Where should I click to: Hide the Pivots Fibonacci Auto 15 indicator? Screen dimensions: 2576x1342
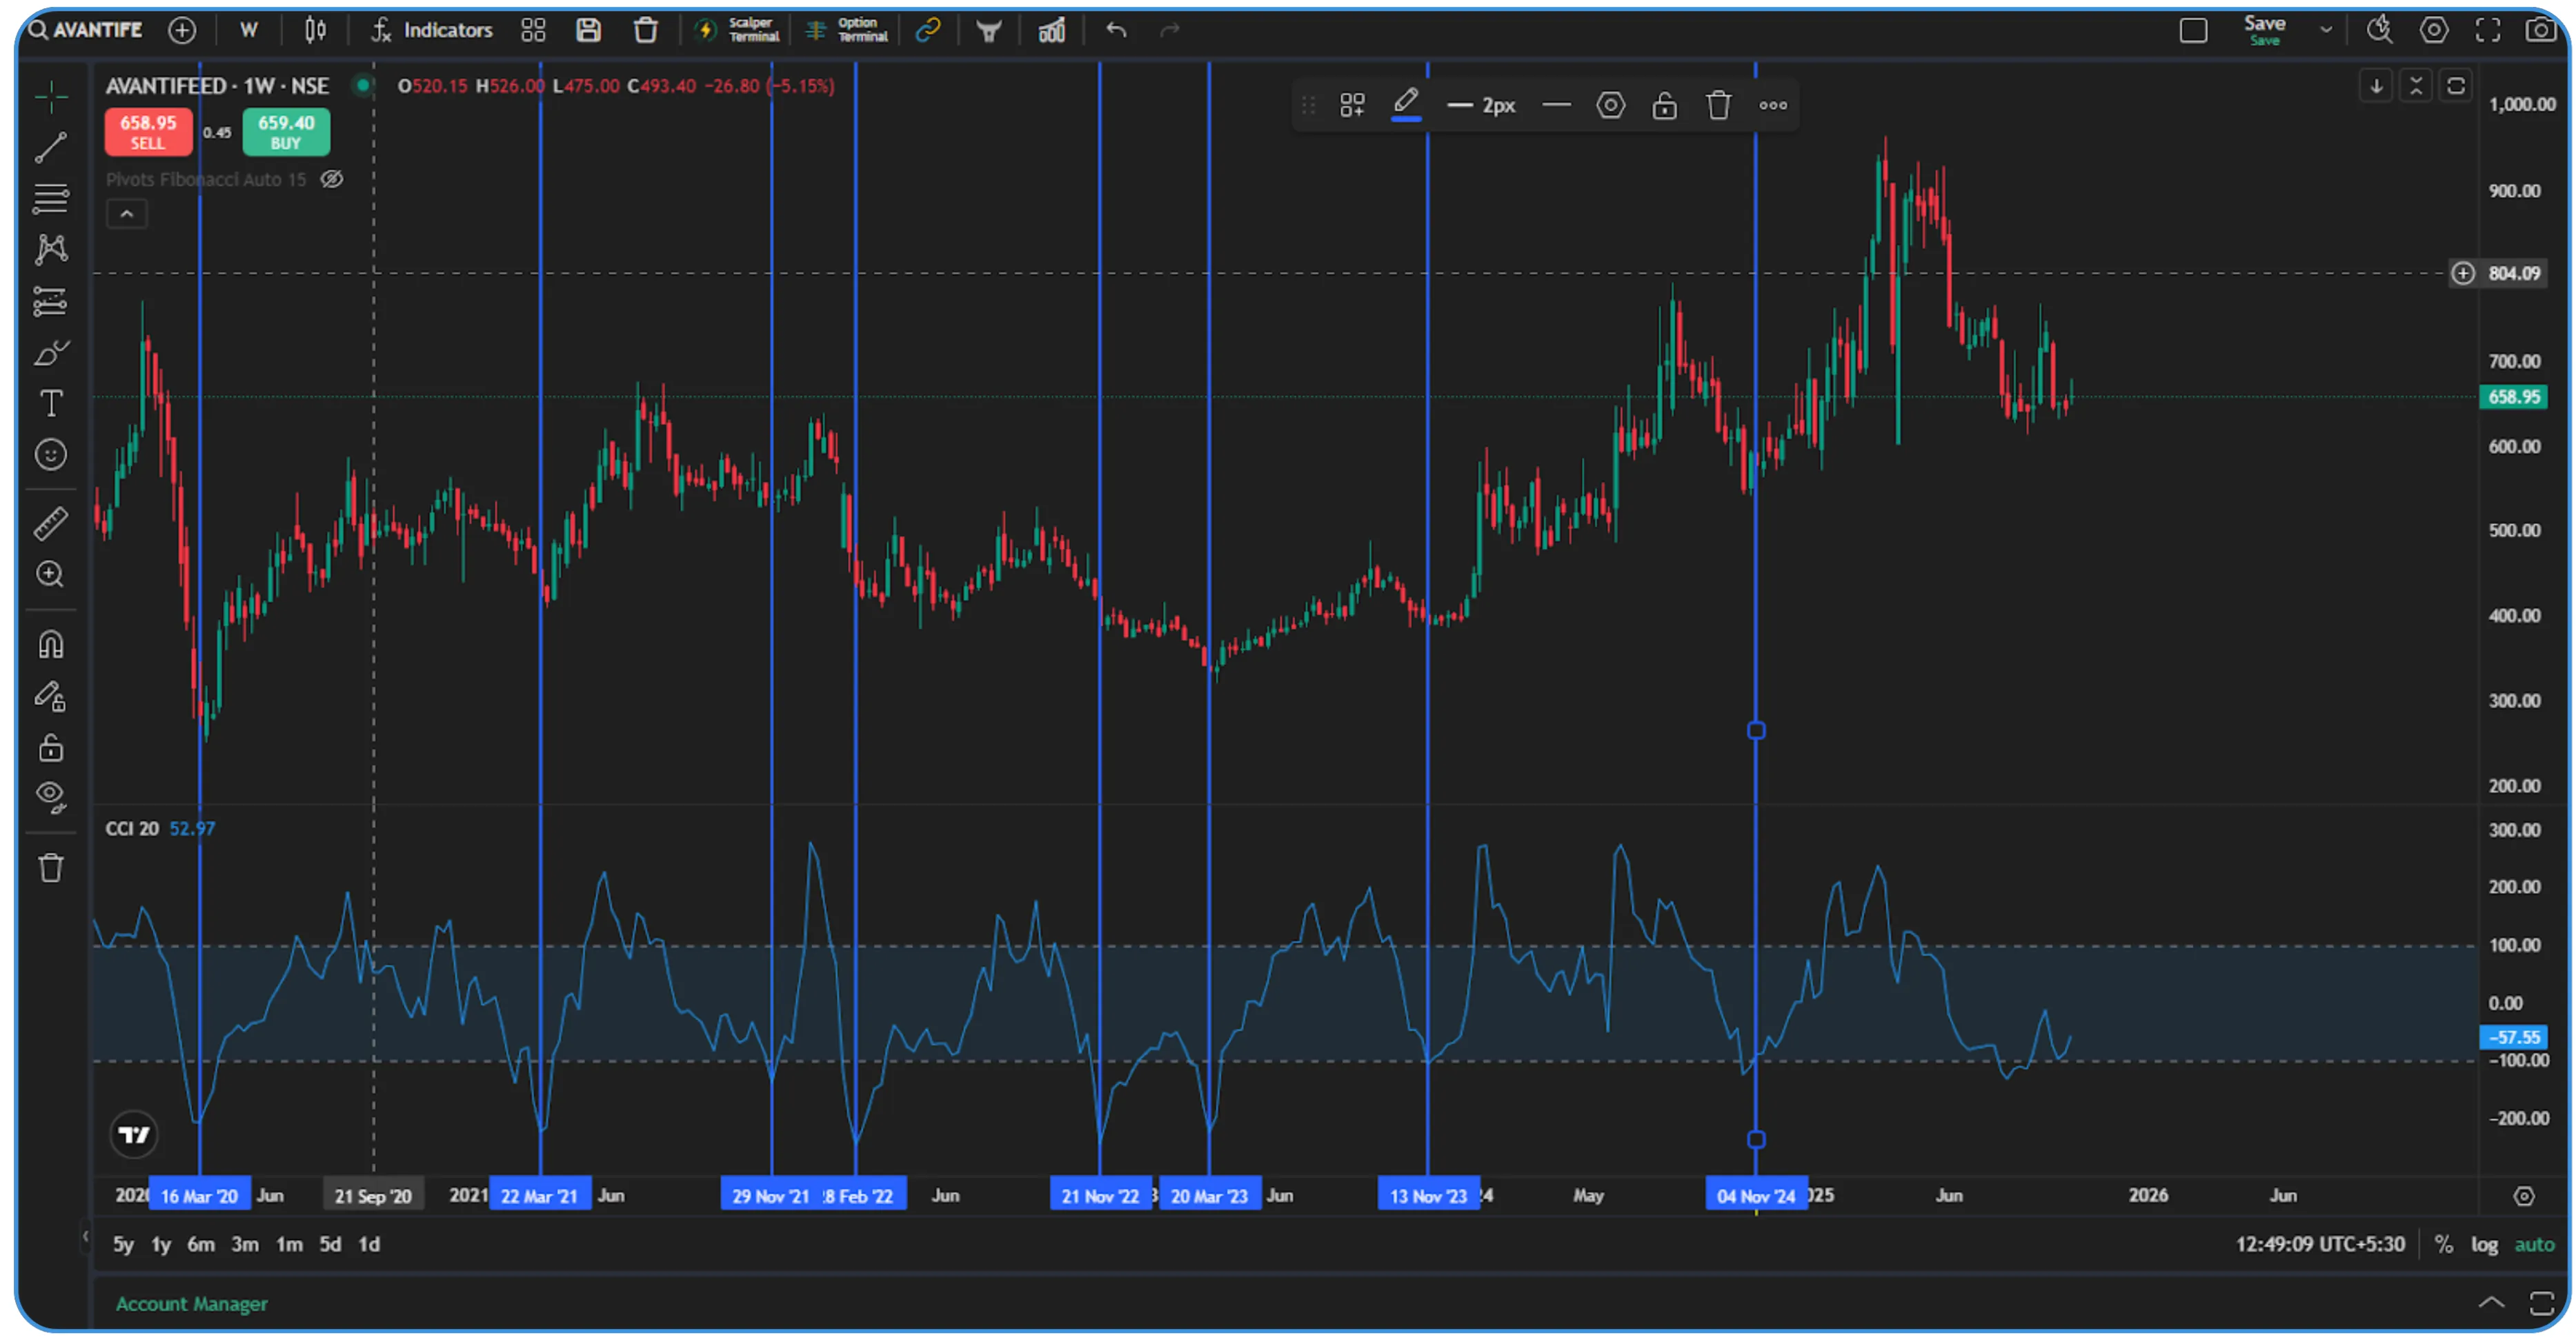(332, 179)
